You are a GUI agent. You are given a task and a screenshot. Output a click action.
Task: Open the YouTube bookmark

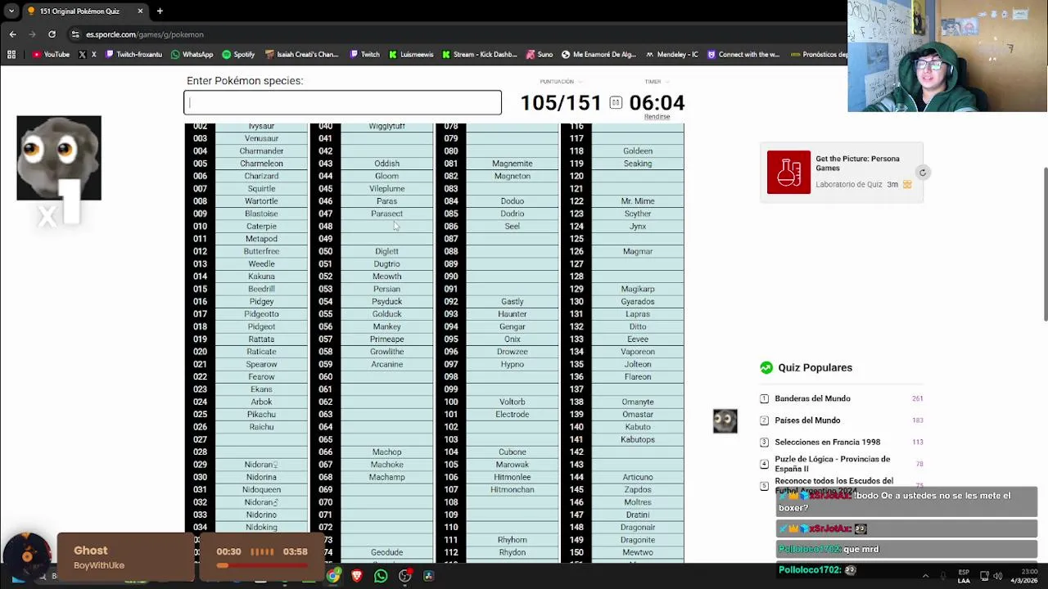pos(51,55)
